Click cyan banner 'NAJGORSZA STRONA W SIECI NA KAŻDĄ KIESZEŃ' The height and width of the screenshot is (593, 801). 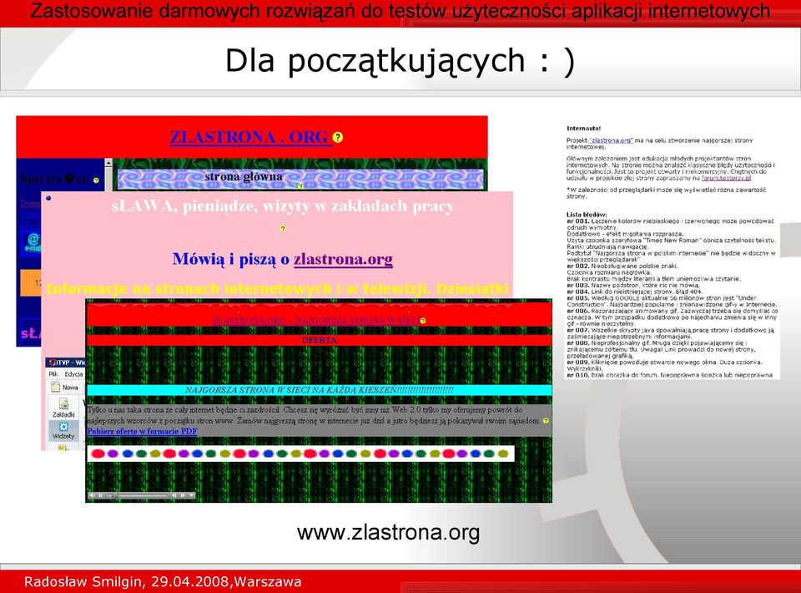[320, 390]
